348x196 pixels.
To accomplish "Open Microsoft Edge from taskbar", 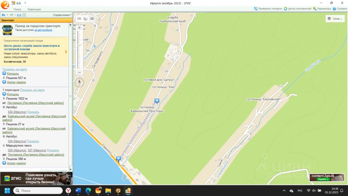I will [x=88, y=191].
